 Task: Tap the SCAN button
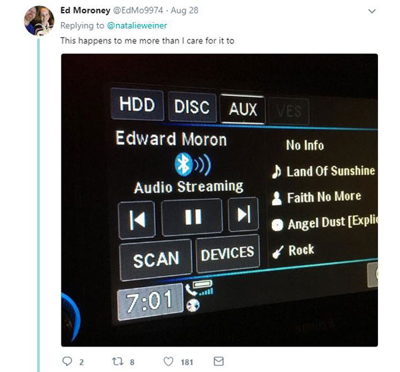155,260
